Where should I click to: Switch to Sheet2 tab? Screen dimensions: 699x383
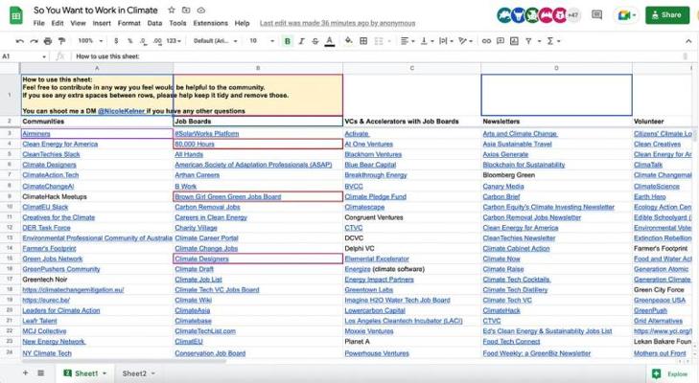click(x=138, y=373)
